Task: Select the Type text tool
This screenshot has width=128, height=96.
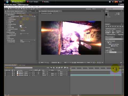Action: point(26,9)
